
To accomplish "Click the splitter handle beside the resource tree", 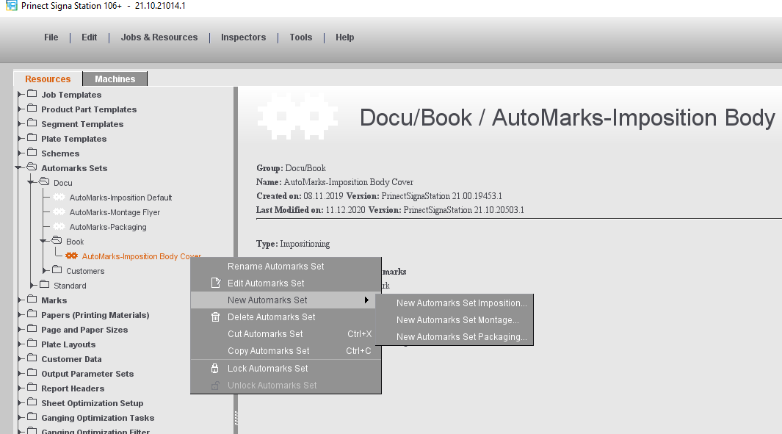I will tap(236, 418).
